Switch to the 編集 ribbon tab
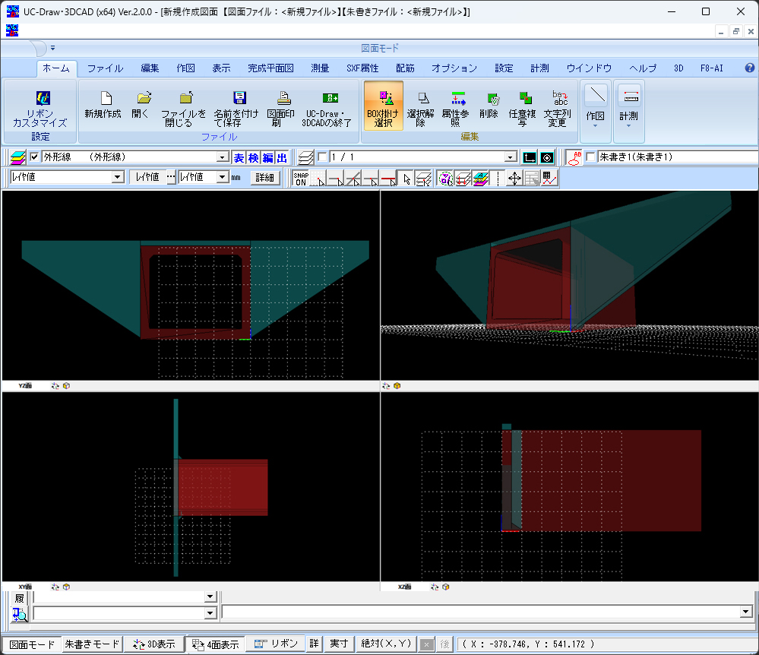This screenshot has height=655, width=759. (150, 68)
